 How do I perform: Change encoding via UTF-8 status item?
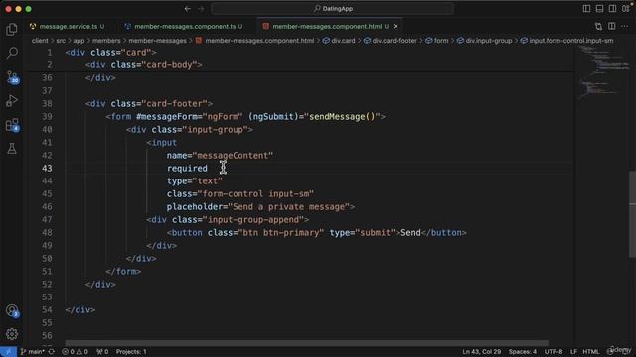(x=554, y=352)
